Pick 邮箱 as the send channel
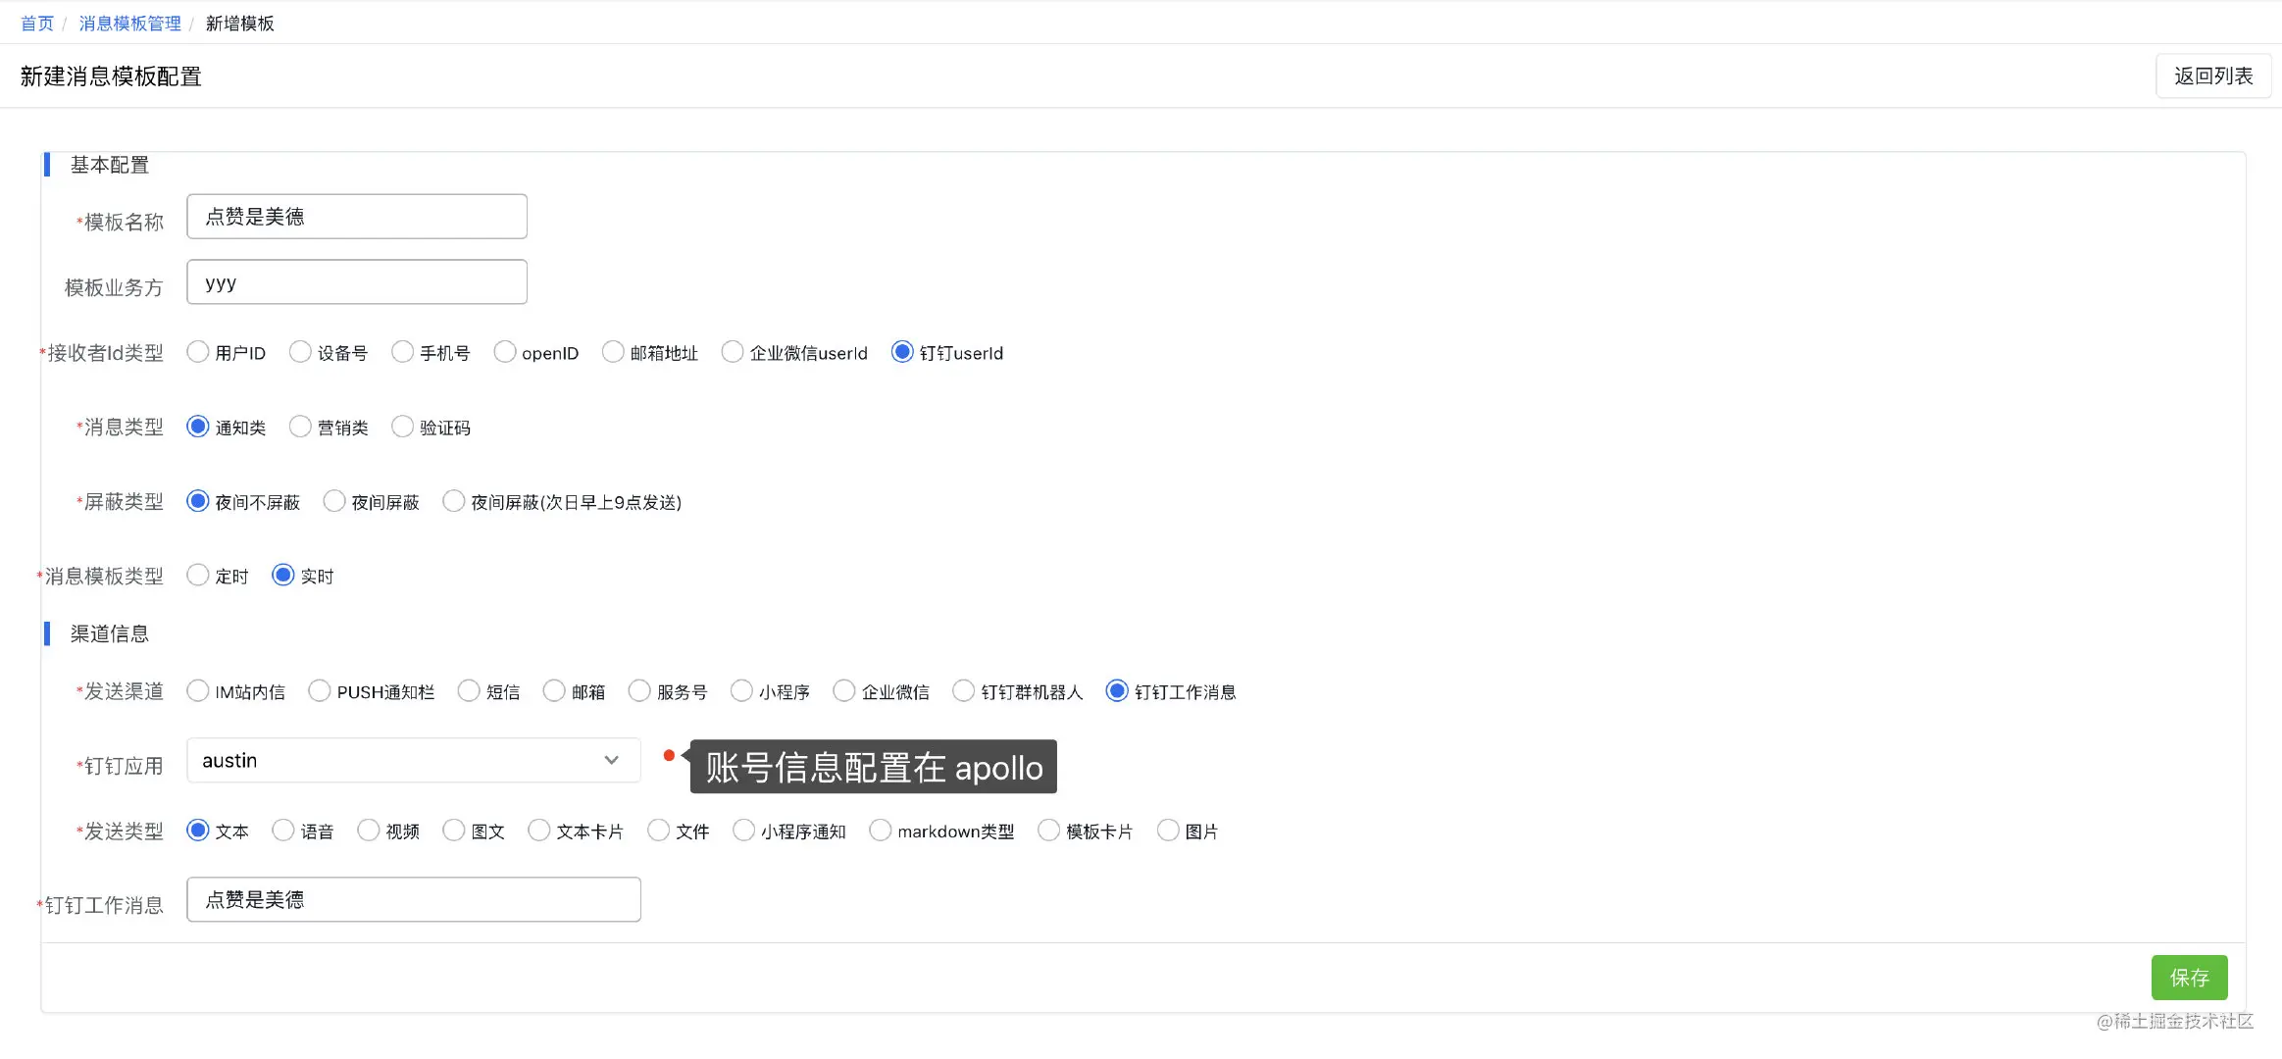The height and width of the screenshot is (1059, 2282). coord(555,691)
